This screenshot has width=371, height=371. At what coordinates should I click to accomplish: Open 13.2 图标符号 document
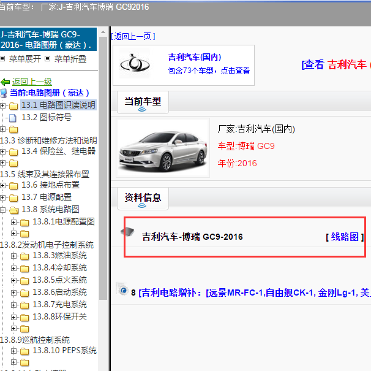tap(47, 117)
